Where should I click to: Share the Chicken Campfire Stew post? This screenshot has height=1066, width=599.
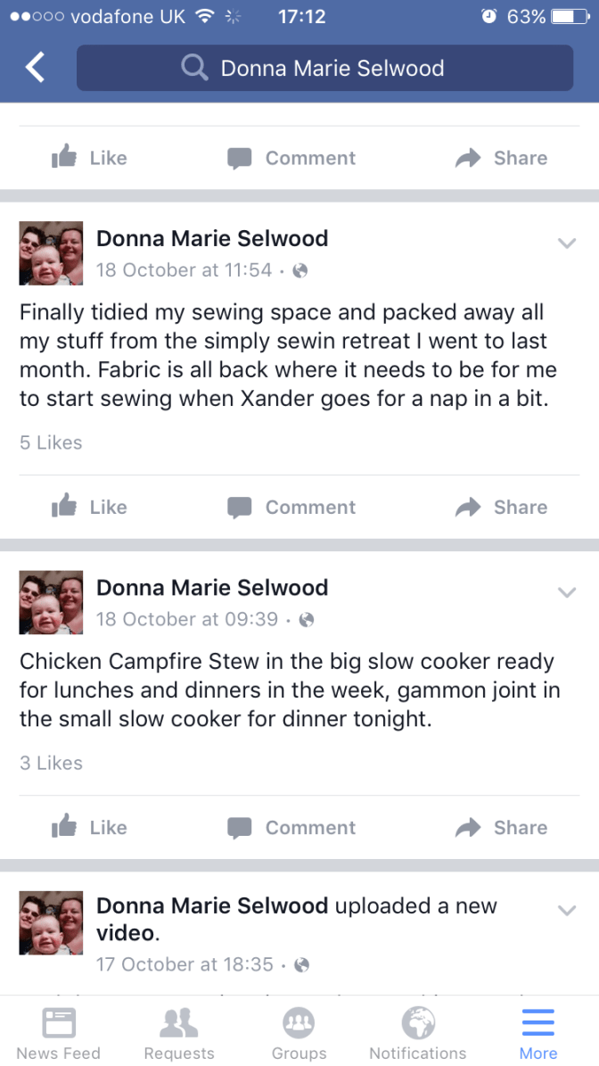click(x=501, y=828)
